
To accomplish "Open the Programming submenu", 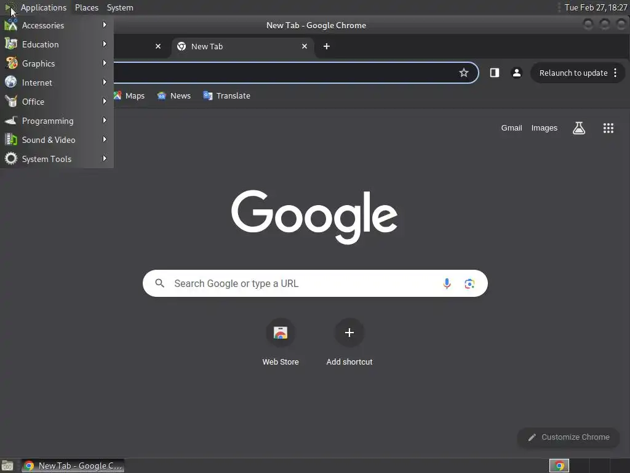I will [x=57, y=121].
